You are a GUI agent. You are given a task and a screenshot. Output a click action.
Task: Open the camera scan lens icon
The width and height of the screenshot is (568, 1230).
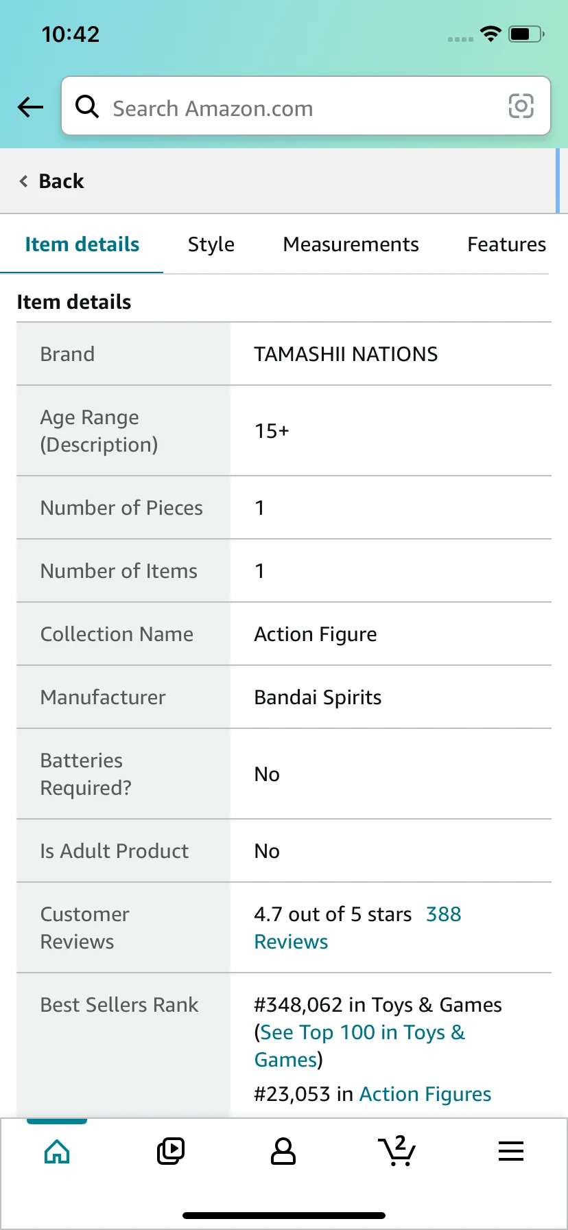(521, 106)
